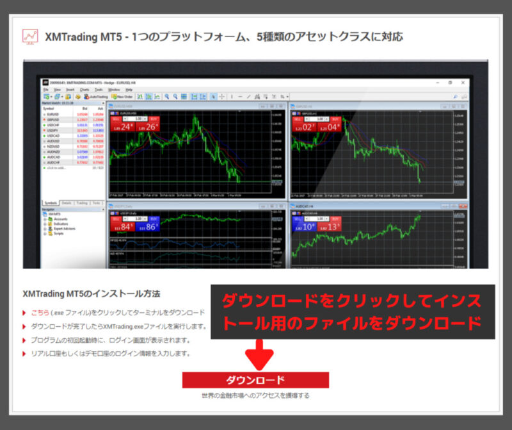The height and width of the screenshot is (430, 512).
Task: Click the EURUSD row in Market Watch
Action: click(73, 115)
